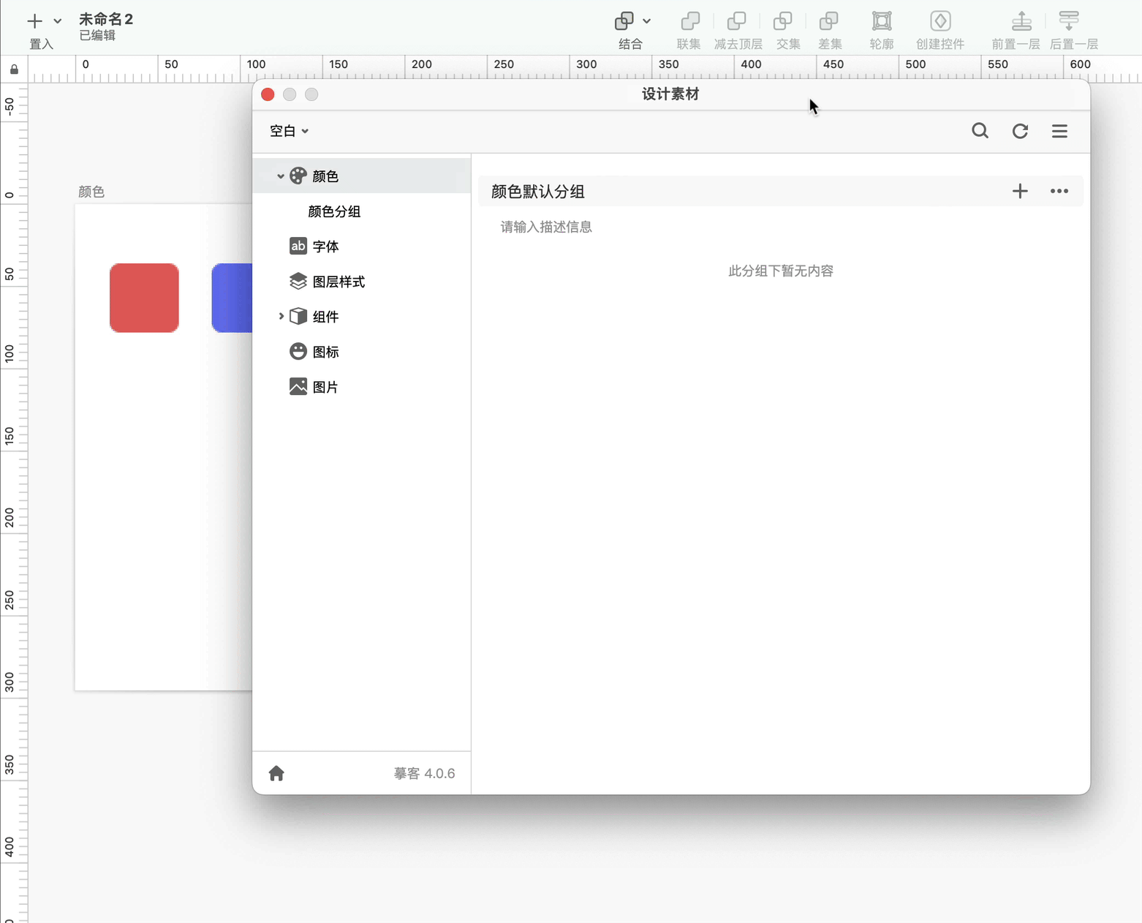Click the search icon in design materials
Image resolution: width=1142 pixels, height=923 pixels.
click(980, 131)
